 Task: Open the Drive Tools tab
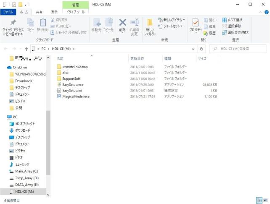pyautogui.click(x=75, y=12)
